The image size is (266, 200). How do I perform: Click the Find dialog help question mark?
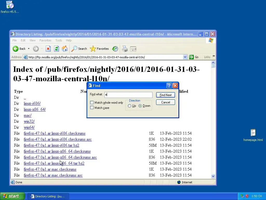coord(169,85)
